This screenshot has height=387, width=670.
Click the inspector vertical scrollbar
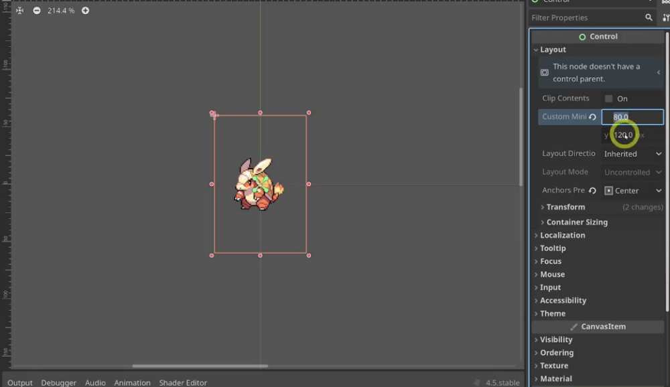pos(667,171)
